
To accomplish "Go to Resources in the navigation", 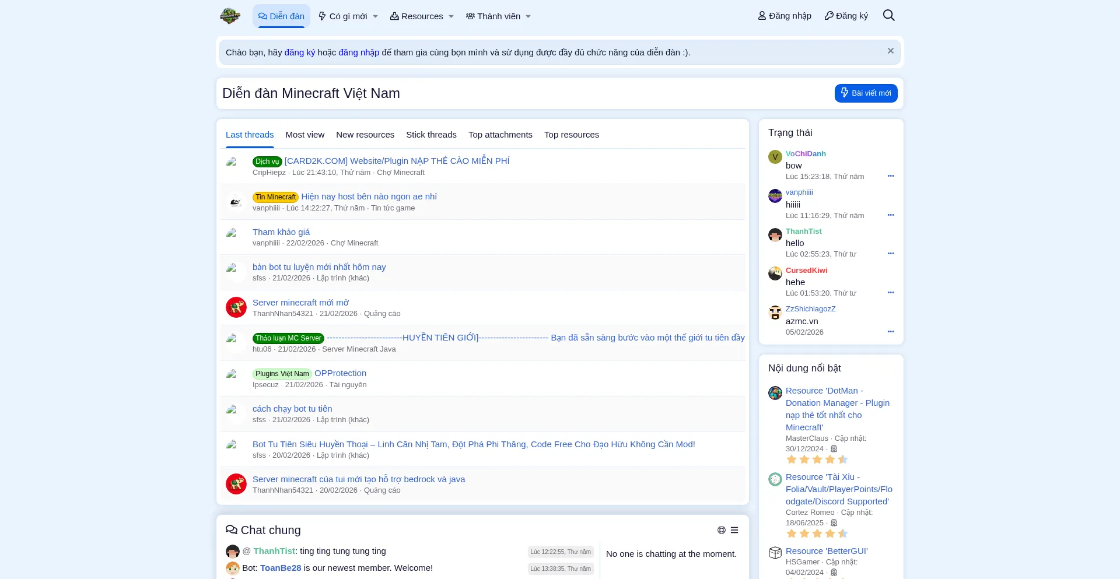I will coord(416,16).
